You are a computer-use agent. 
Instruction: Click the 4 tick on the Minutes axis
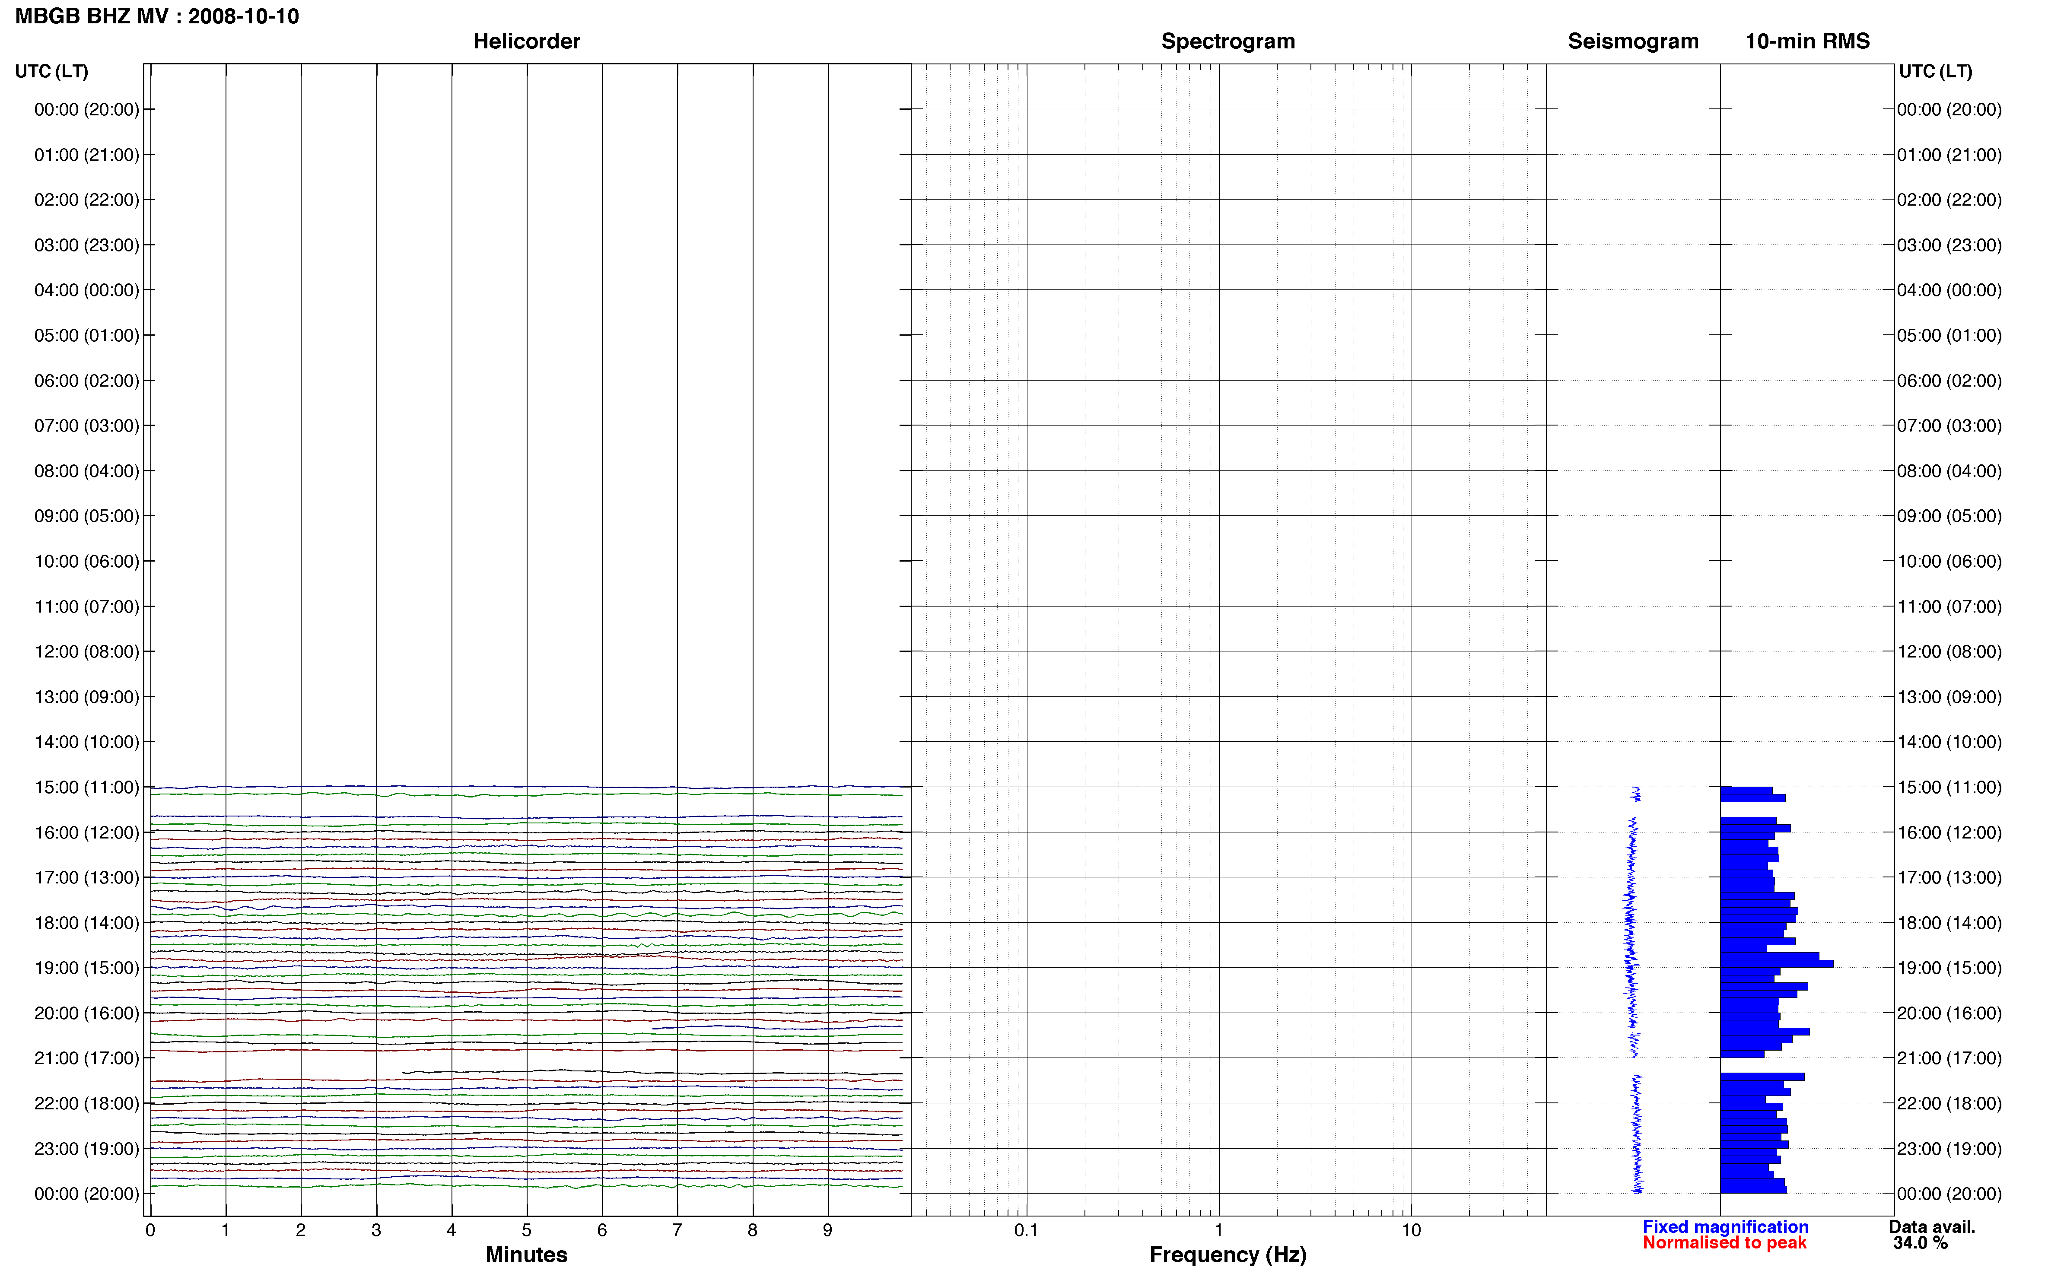451,1230
